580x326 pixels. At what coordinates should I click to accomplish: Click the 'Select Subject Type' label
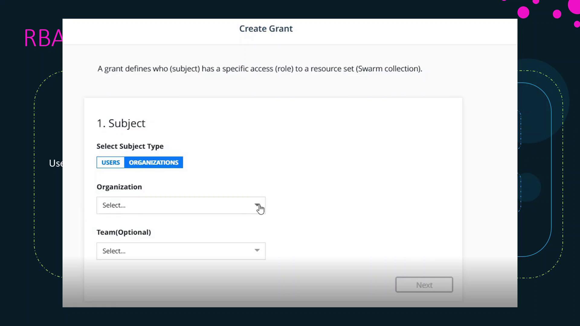130,146
